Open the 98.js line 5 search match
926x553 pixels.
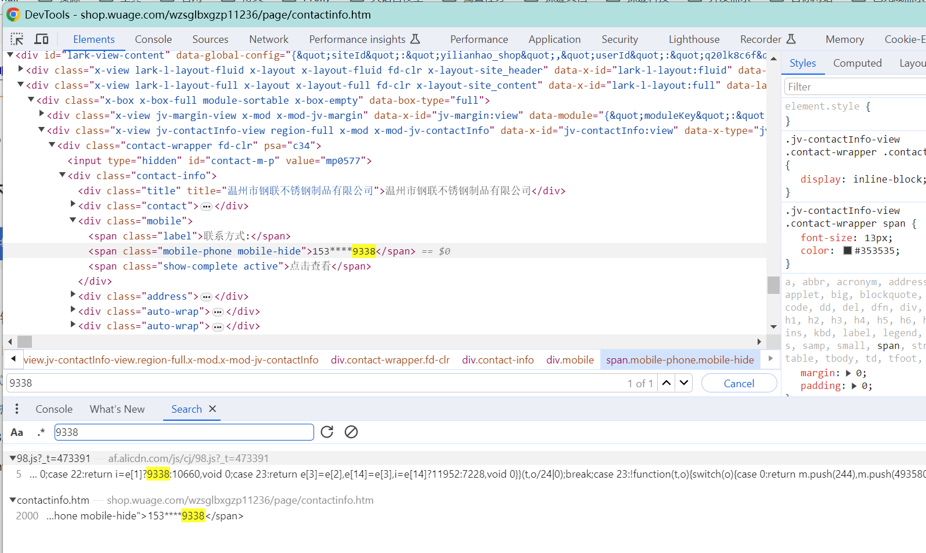pyautogui.click(x=464, y=474)
